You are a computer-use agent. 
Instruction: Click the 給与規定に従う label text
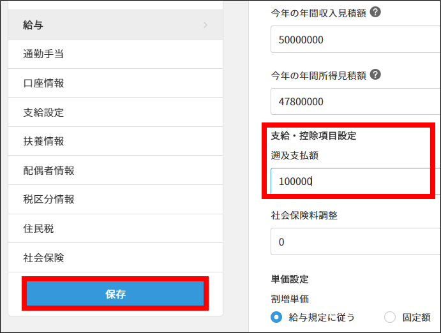click(322, 317)
